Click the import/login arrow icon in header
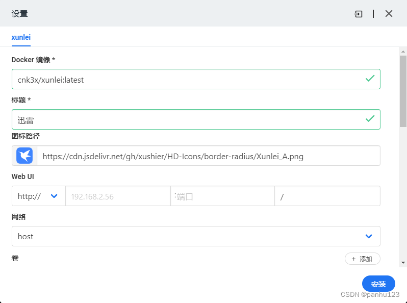Viewport: 407px width, 303px height. click(x=359, y=14)
